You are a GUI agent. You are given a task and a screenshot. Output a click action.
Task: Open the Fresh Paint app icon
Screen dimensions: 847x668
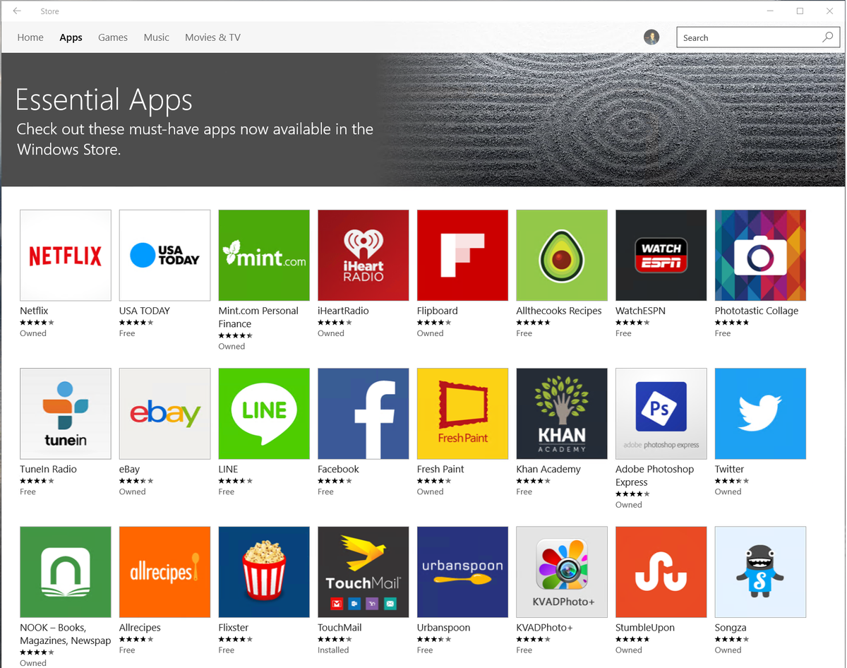(x=462, y=414)
